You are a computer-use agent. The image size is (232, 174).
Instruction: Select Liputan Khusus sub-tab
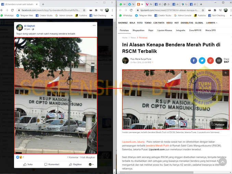(x=165, y=30)
